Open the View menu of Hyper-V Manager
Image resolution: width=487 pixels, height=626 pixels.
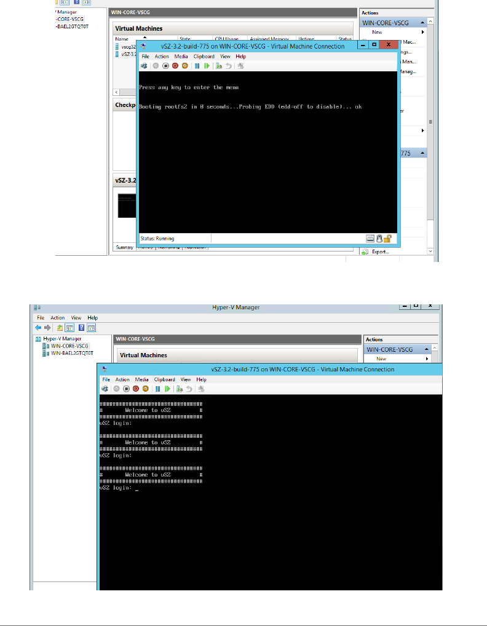[x=76, y=318]
